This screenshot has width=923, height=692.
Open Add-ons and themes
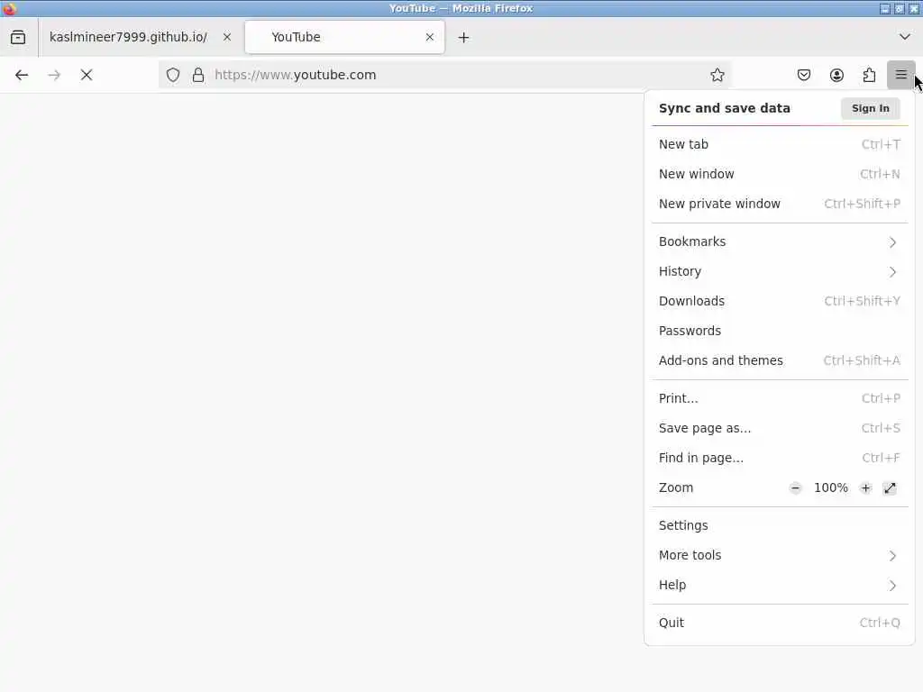[x=780, y=360]
